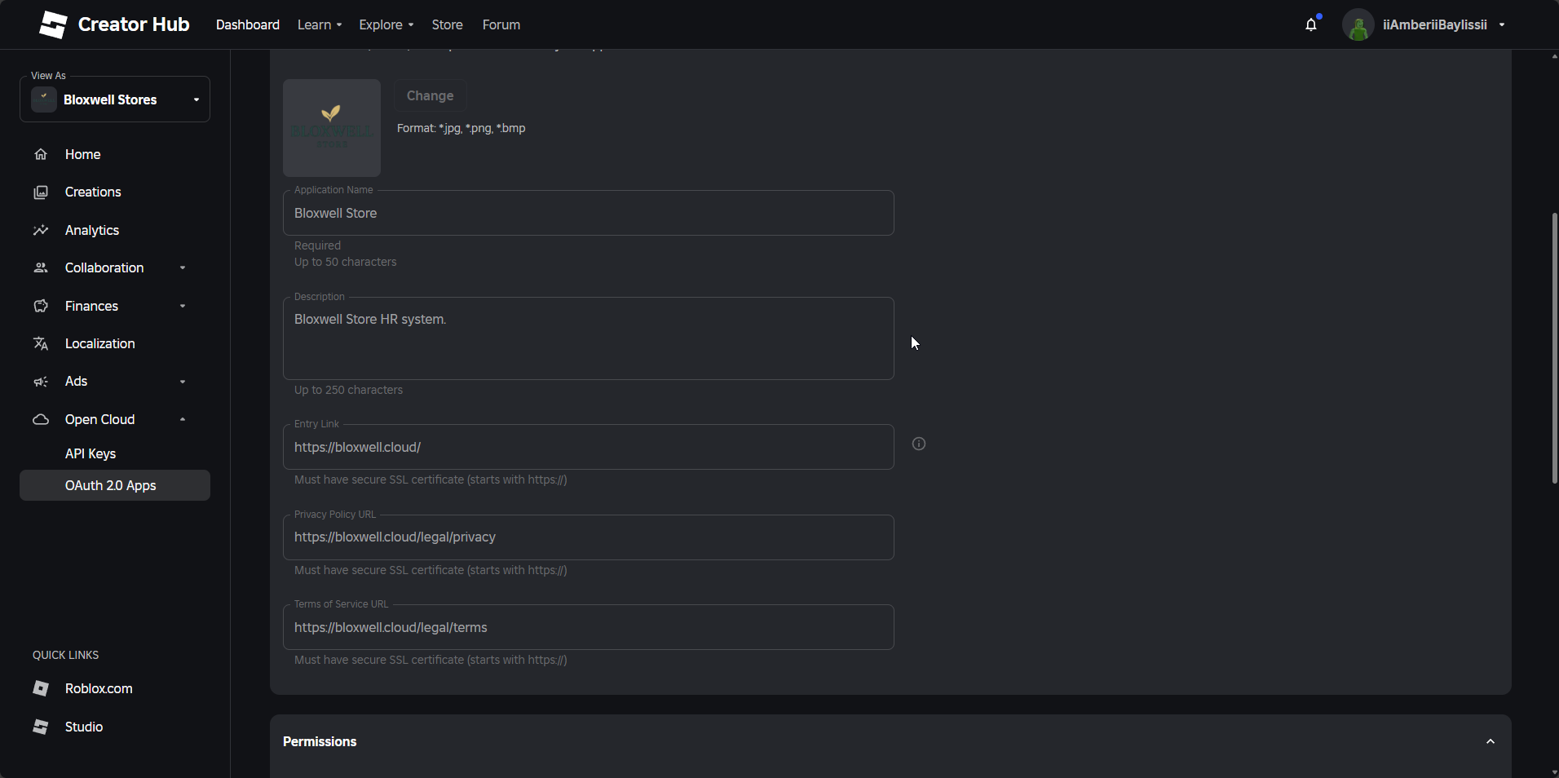The width and height of the screenshot is (1559, 778).
Task: Click the Creations icon in sidebar
Action: pos(41,192)
